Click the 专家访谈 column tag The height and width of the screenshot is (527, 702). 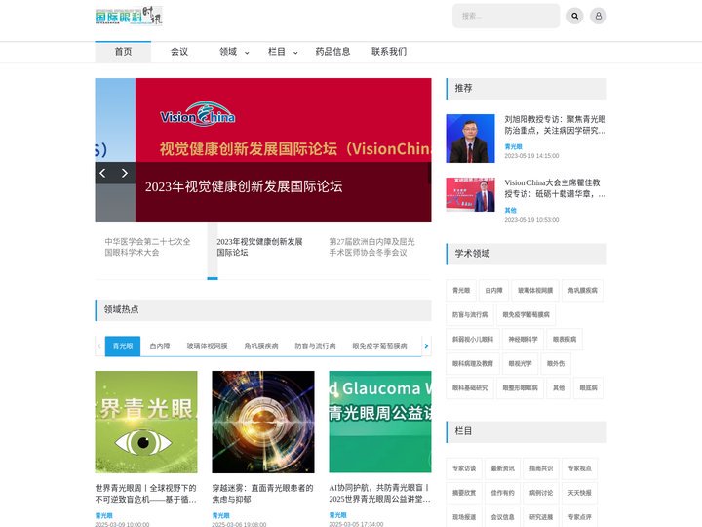[x=464, y=468]
